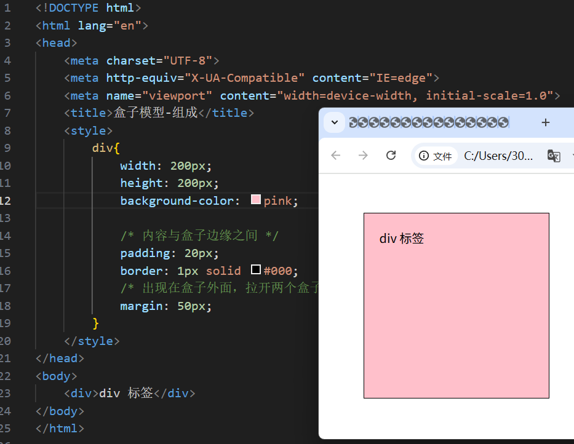Click the translate page icon
This screenshot has width=574, height=444.
pos(554,156)
